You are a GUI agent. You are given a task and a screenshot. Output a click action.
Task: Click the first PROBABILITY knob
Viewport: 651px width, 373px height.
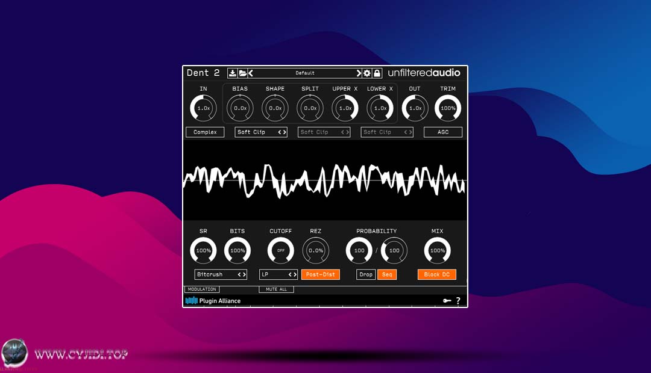[359, 250]
